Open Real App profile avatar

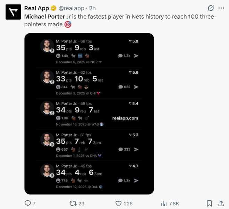tap(13, 13)
